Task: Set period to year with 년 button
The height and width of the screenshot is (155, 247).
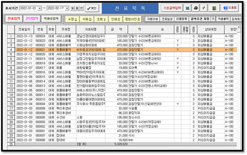Action: pos(81,8)
